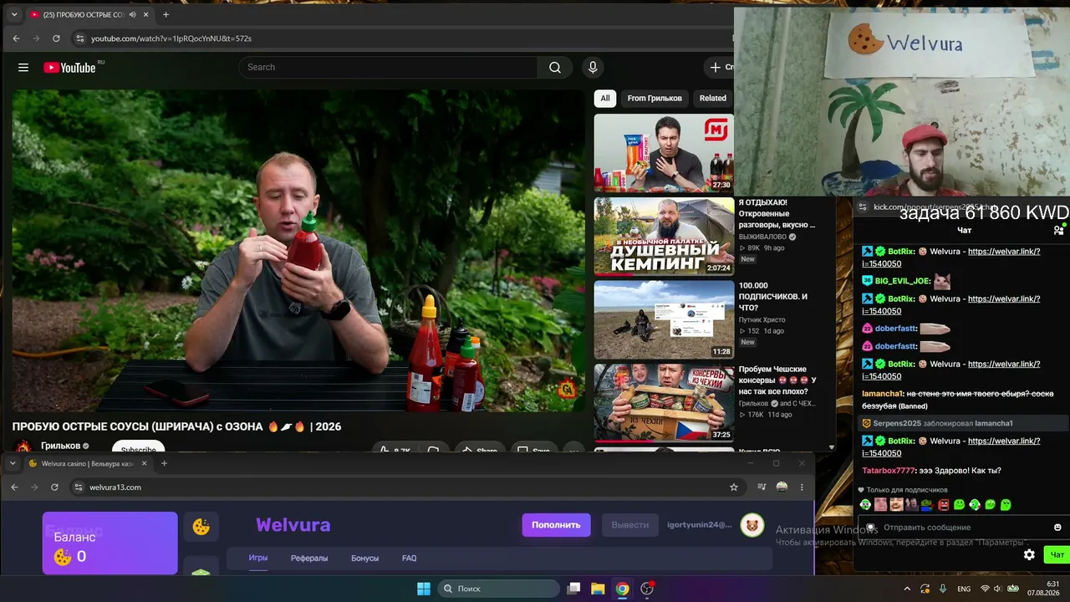The height and width of the screenshot is (602, 1070).
Task: Click the main video player
Action: pyautogui.click(x=298, y=251)
